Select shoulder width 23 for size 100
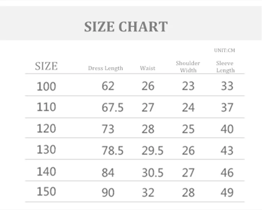This screenshot has width=262, height=210. (188, 86)
